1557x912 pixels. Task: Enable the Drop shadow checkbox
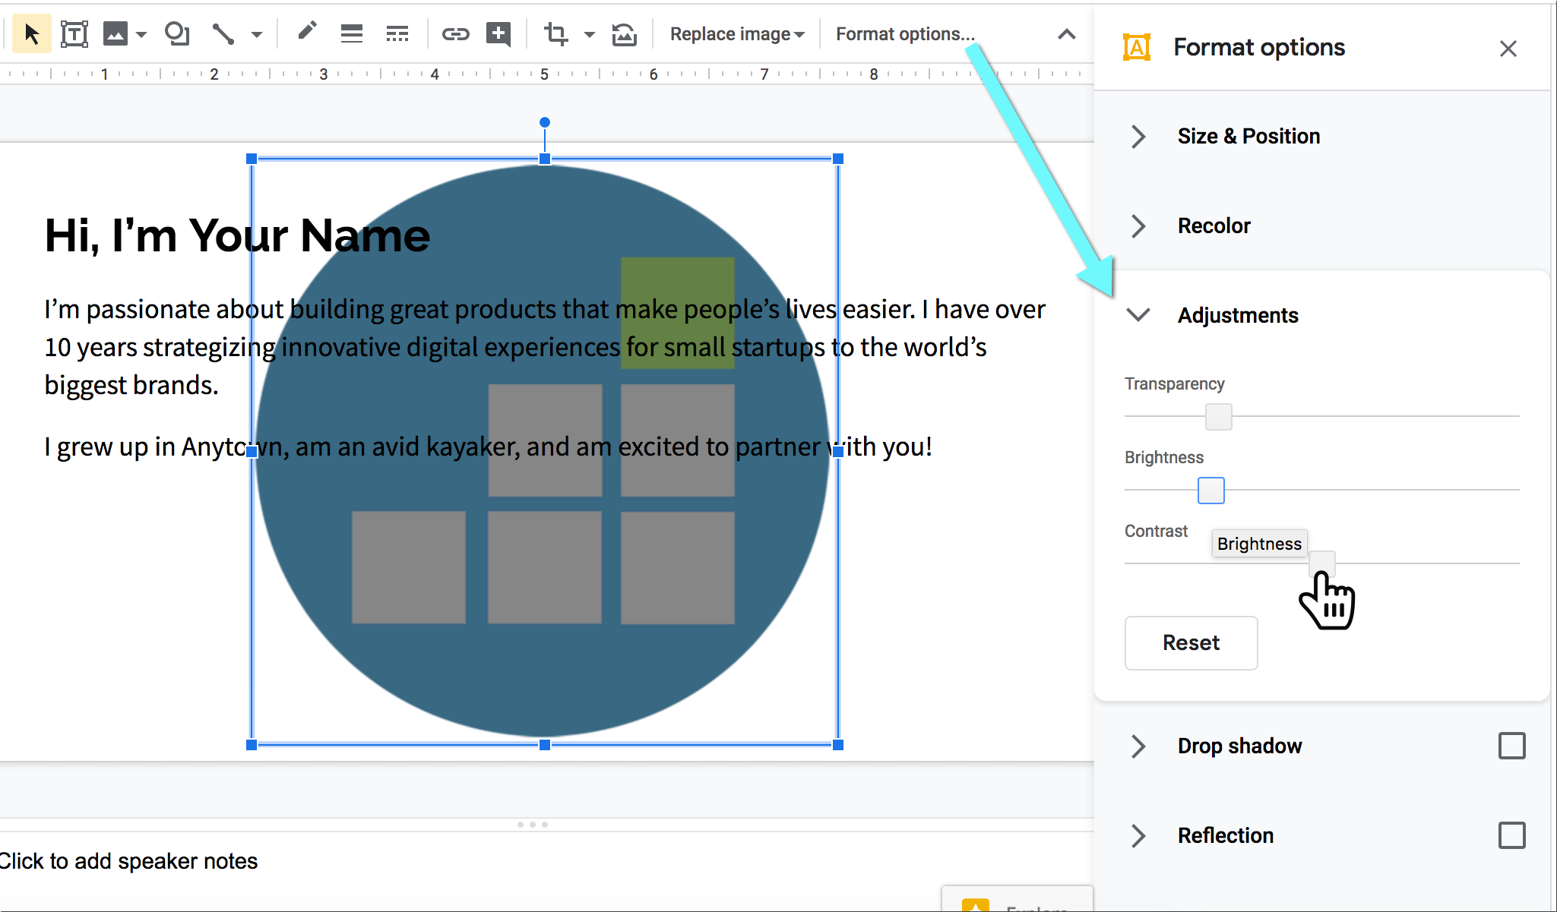pos(1513,746)
